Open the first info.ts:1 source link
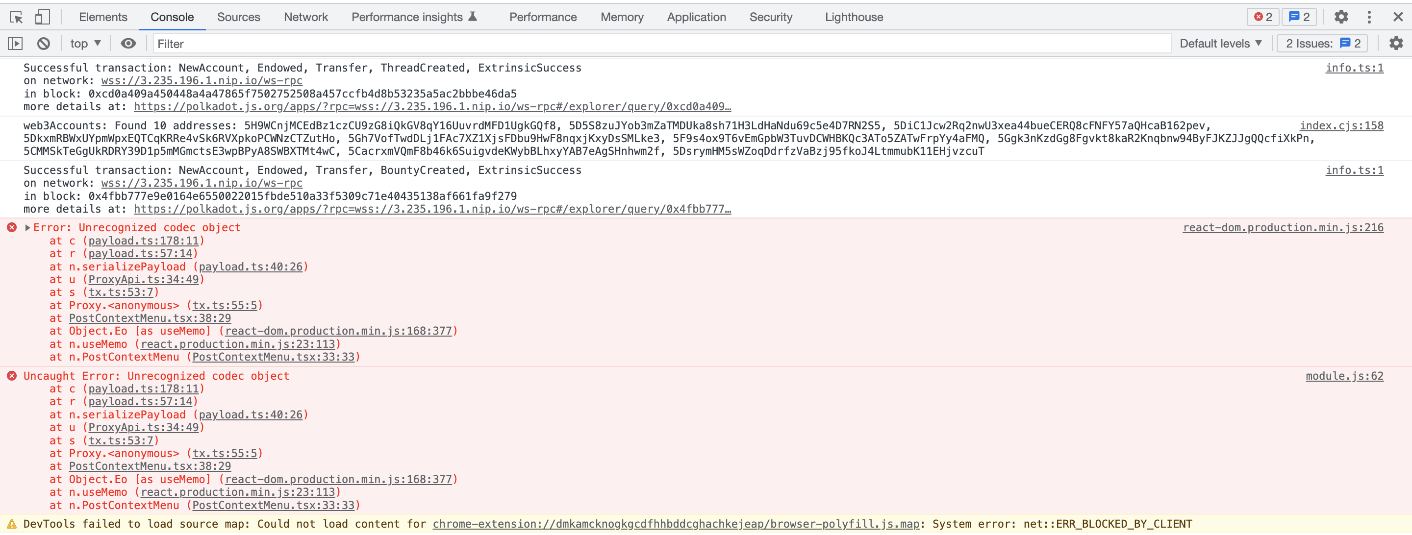1412x535 pixels. [x=1354, y=68]
